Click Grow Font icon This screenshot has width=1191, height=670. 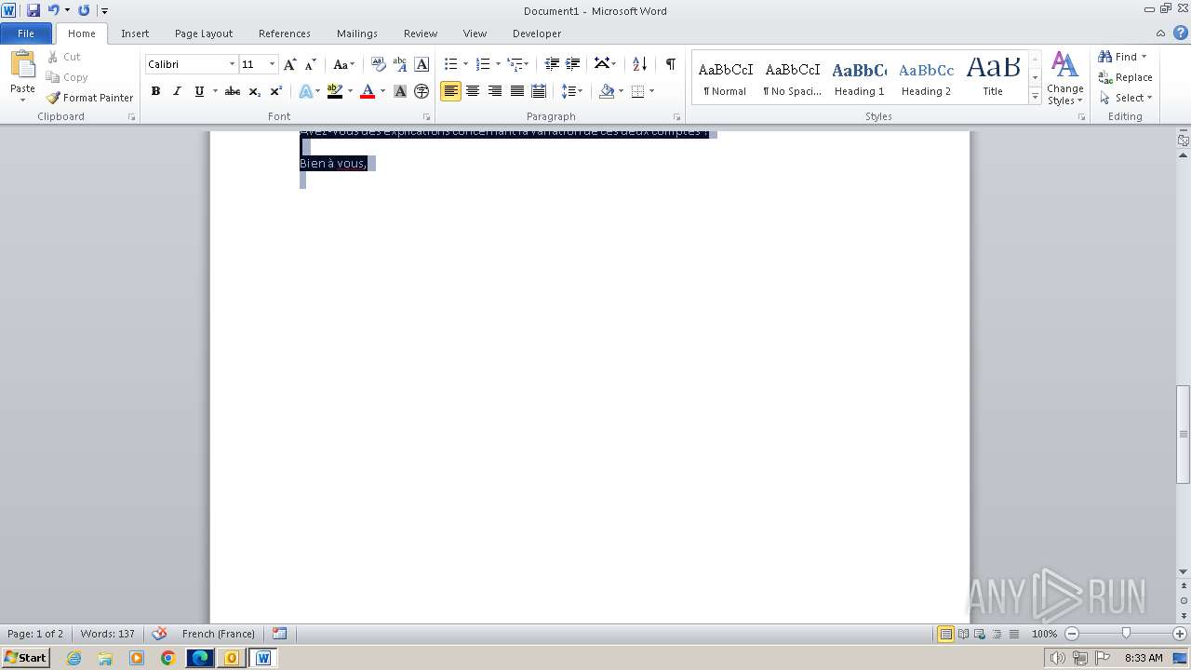click(x=290, y=64)
